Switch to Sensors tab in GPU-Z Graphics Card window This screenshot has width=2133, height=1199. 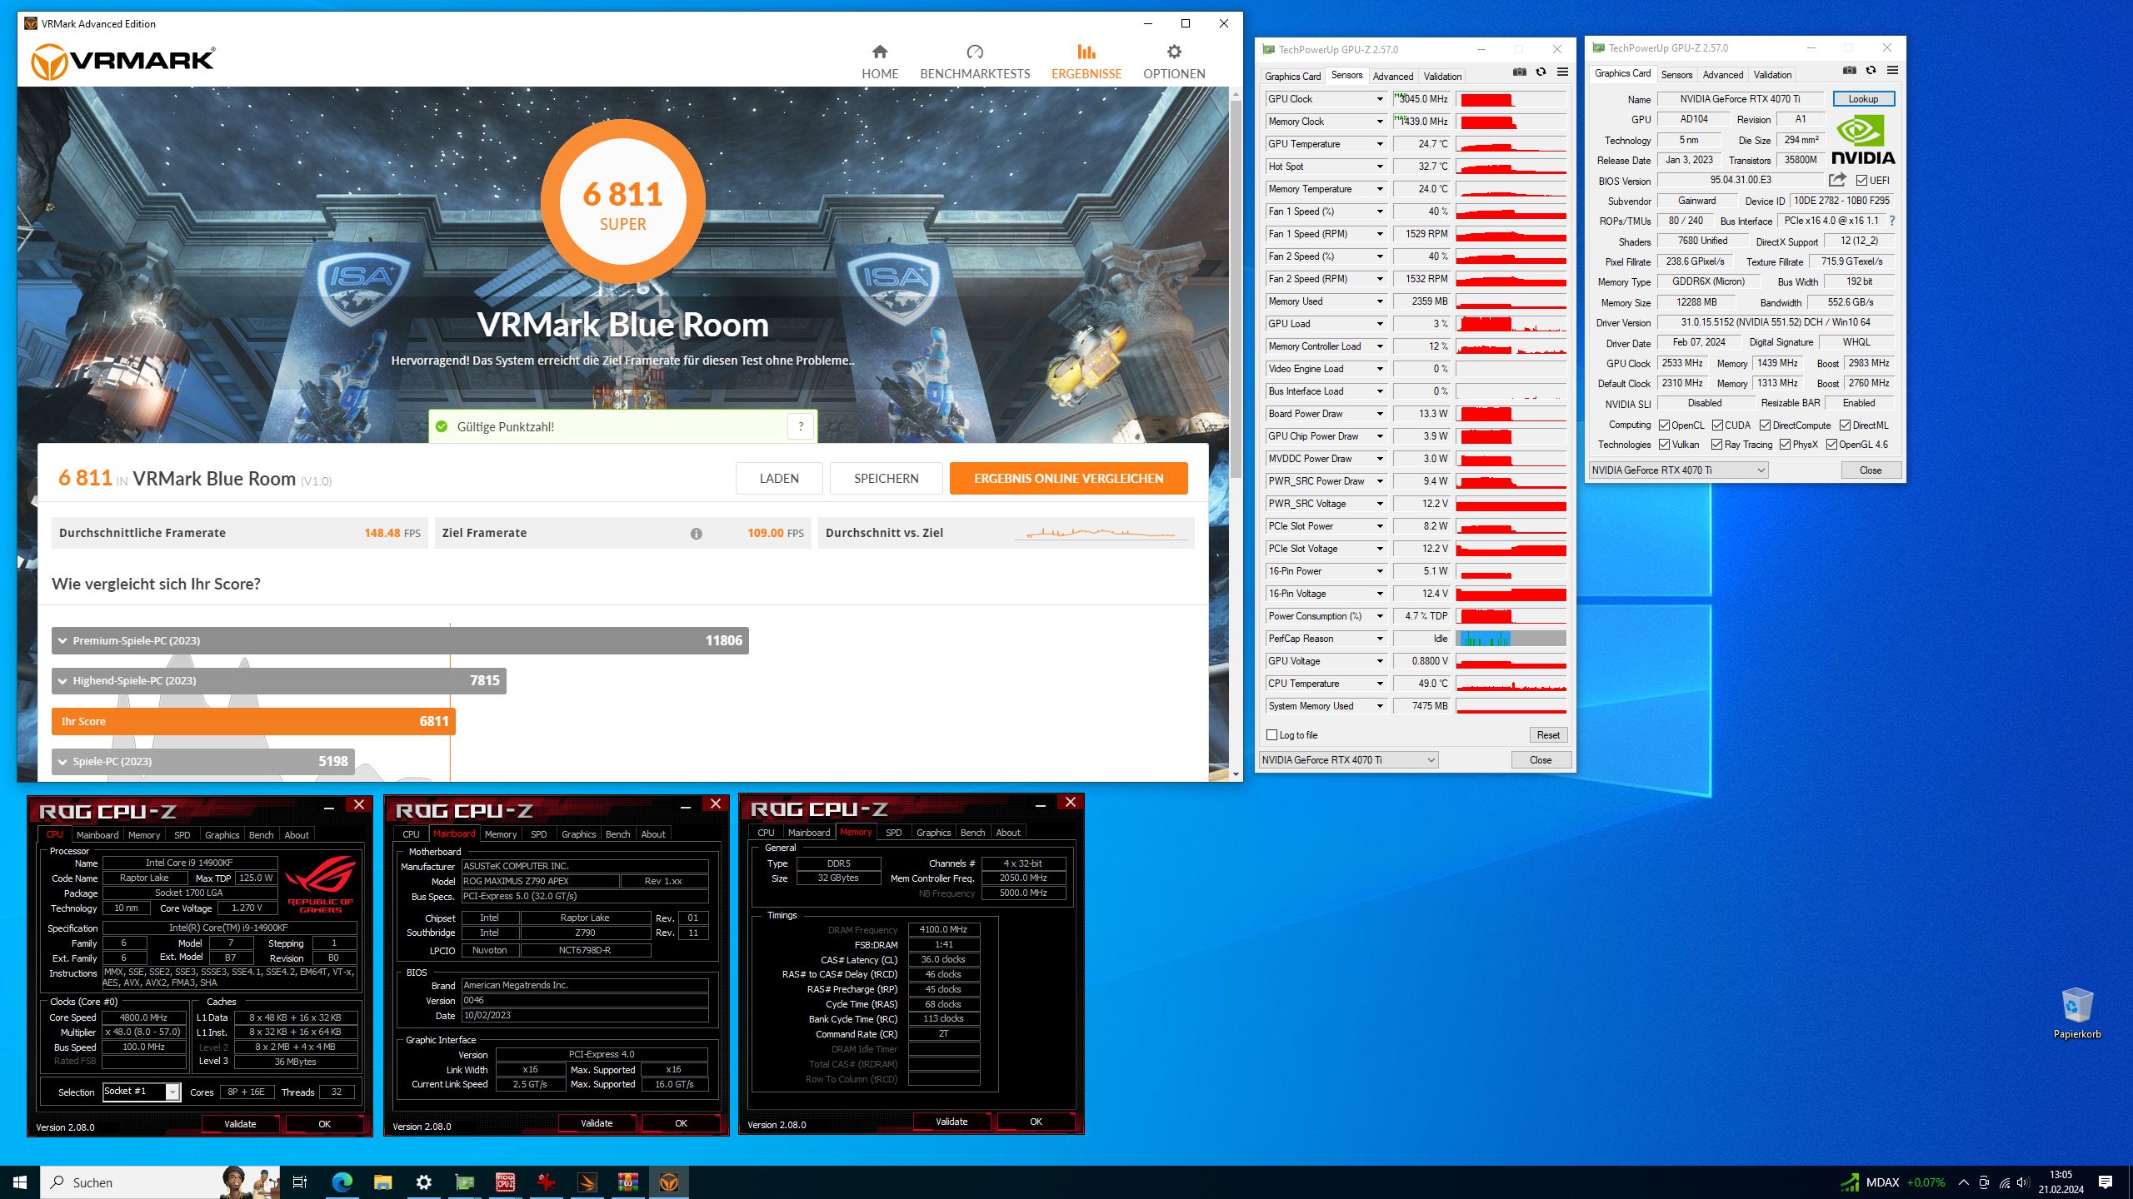[1676, 74]
